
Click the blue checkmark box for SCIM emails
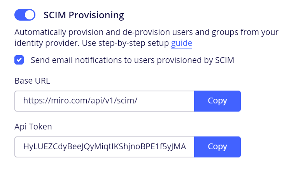tap(19, 60)
